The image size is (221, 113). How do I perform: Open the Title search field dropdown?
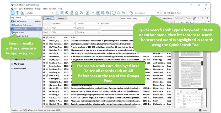click(x=63, y=32)
